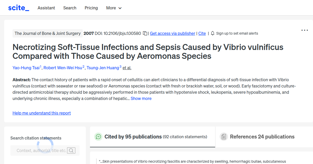Viewport: 313px width, 164px height.
Task: Expand the abstract with Show more
Action: 141,98
